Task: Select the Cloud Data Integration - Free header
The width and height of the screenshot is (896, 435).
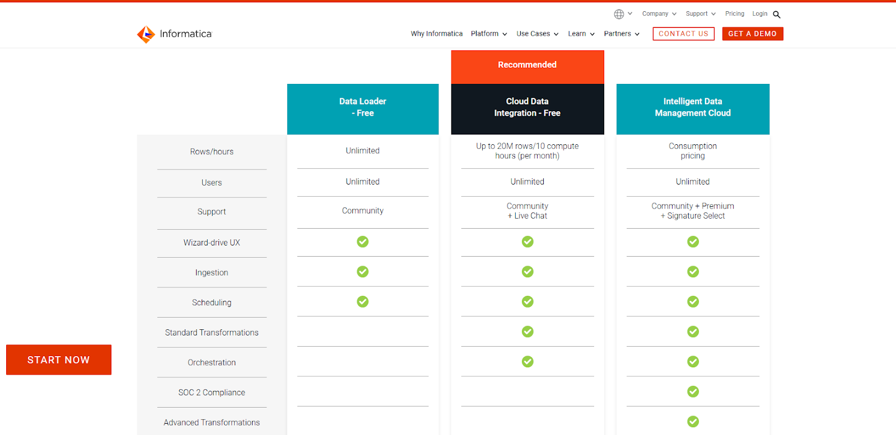Action: 528,109
